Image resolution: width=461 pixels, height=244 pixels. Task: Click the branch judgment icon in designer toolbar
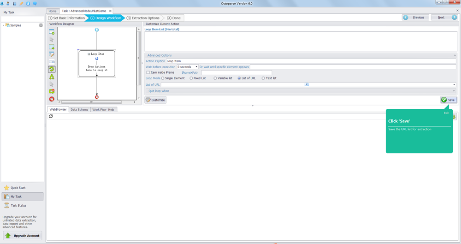point(52,77)
